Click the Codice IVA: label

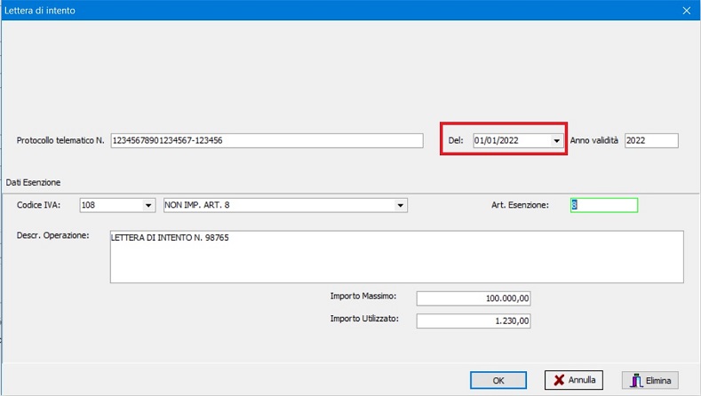pos(38,205)
